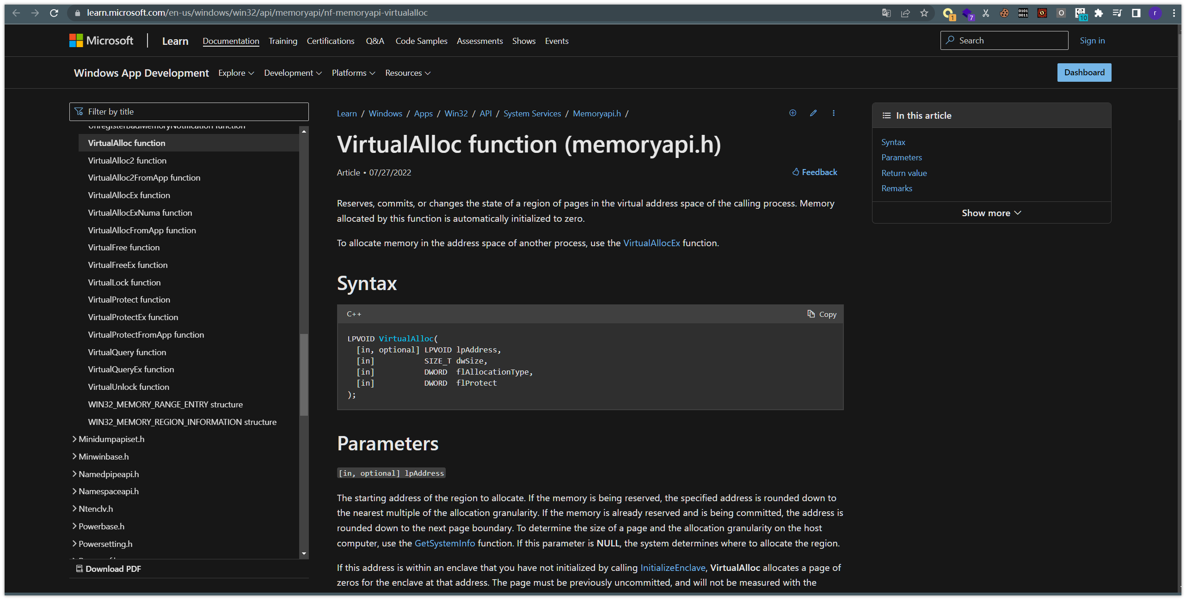View the site security lock information
This screenshot has height=600, width=1186.
tap(77, 13)
